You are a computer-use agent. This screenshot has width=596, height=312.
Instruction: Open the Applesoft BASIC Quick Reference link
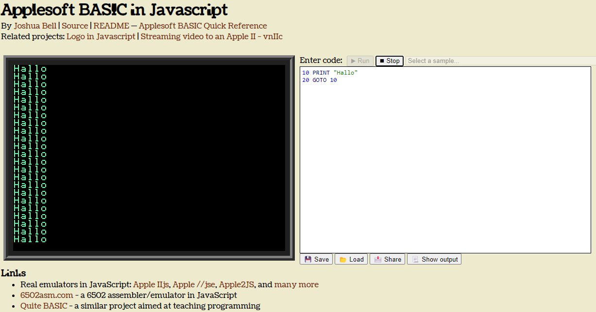click(x=203, y=26)
